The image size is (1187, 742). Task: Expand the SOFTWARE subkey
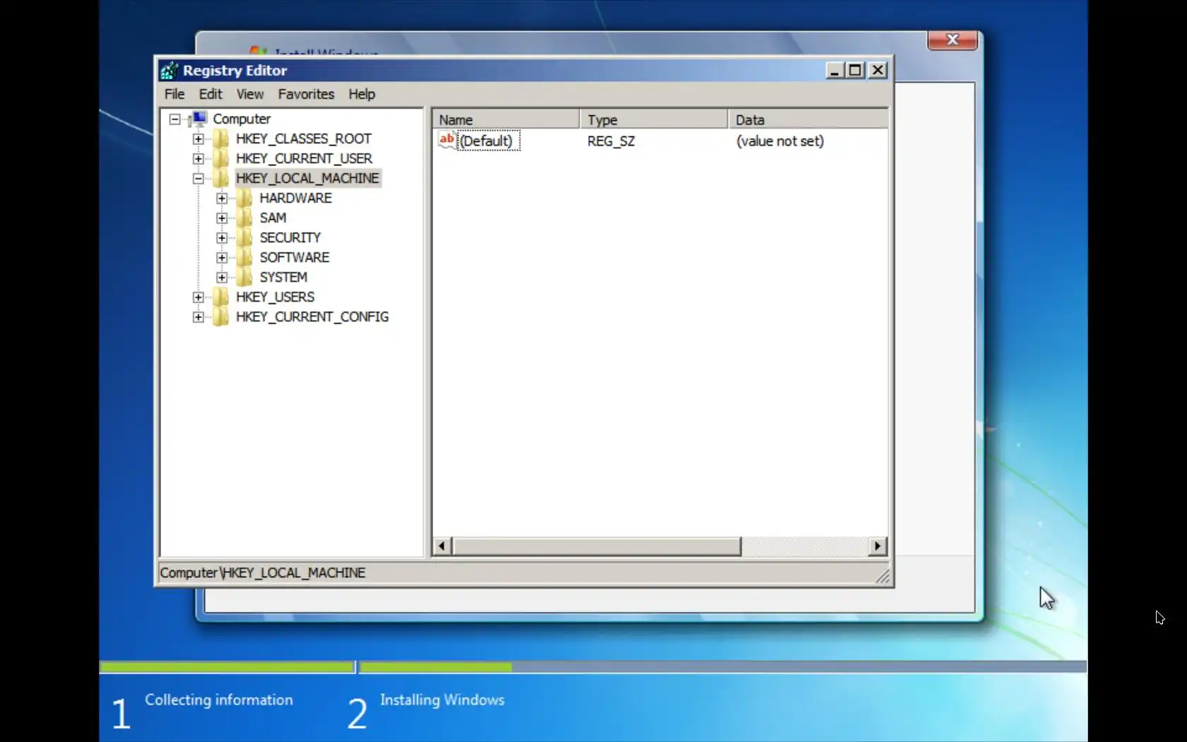click(222, 258)
